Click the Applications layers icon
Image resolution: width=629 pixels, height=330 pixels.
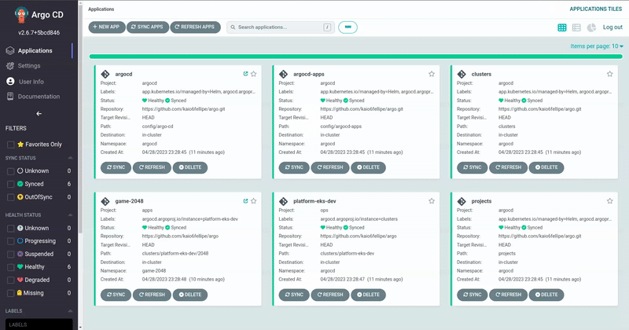point(10,50)
